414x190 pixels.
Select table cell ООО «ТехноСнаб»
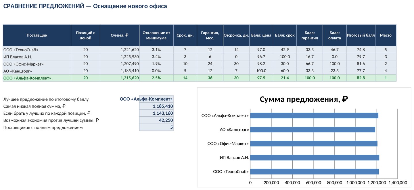[37, 50]
